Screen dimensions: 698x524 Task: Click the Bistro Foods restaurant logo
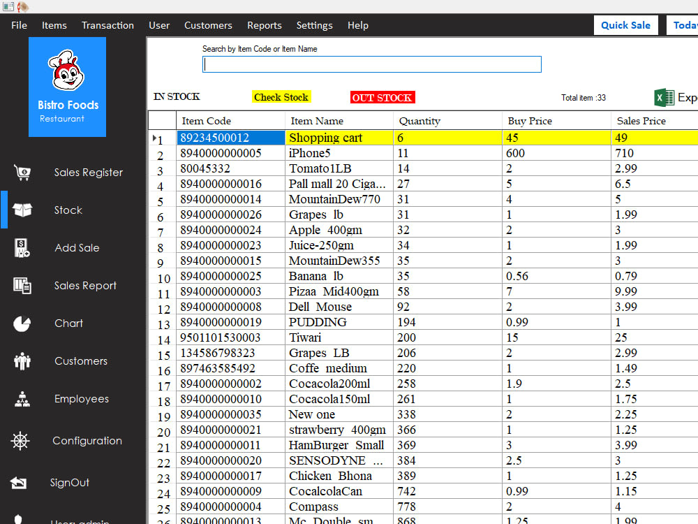(x=67, y=87)
